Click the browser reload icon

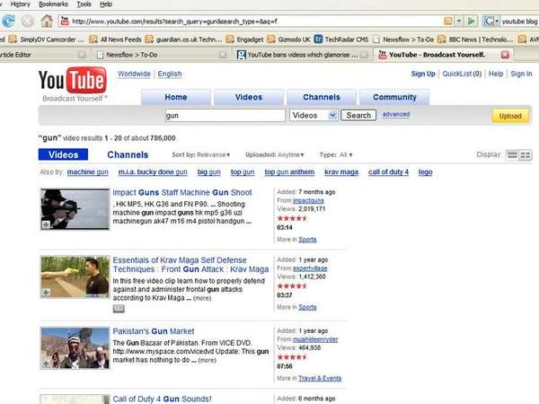[8, 21]
